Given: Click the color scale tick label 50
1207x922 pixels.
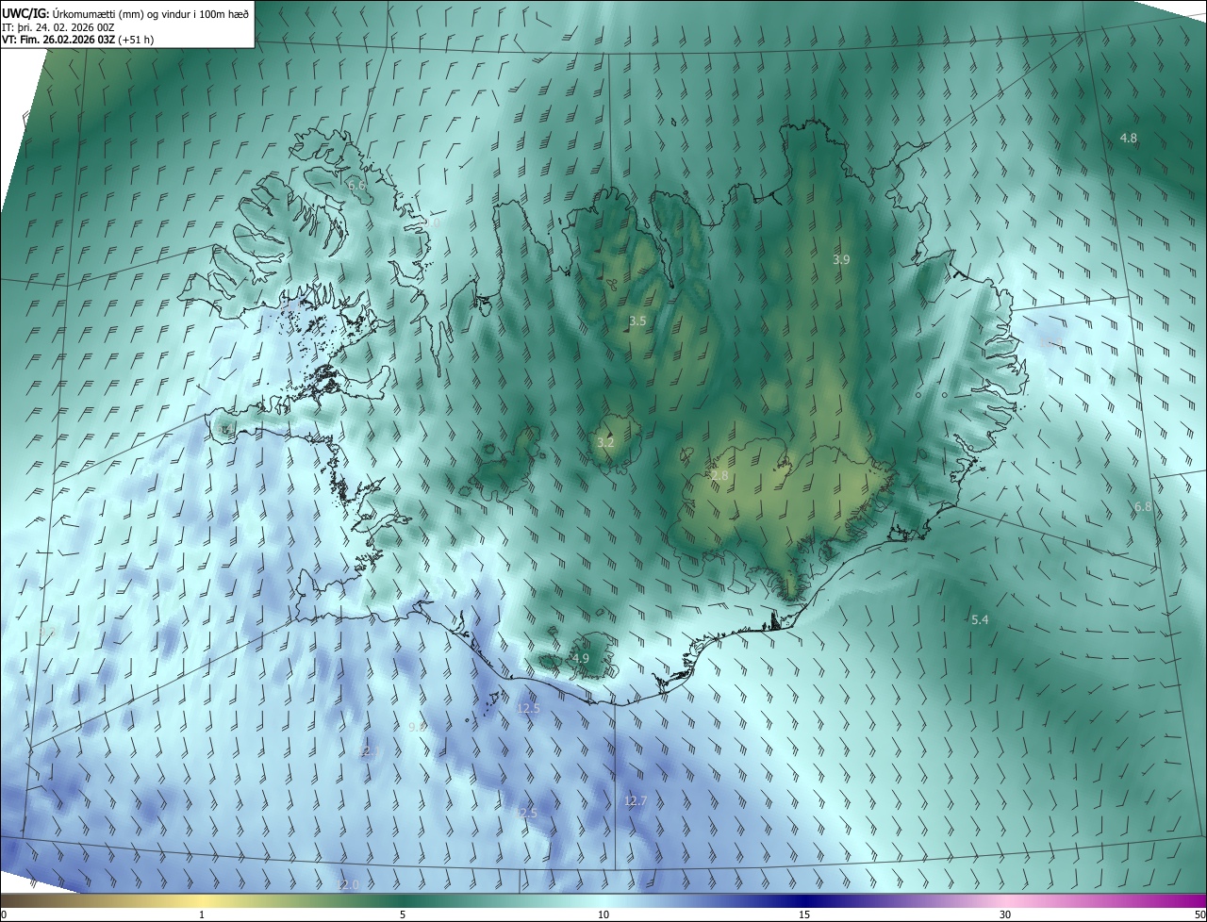Looking at the screenshot, I should click(x=1199, y=914).
